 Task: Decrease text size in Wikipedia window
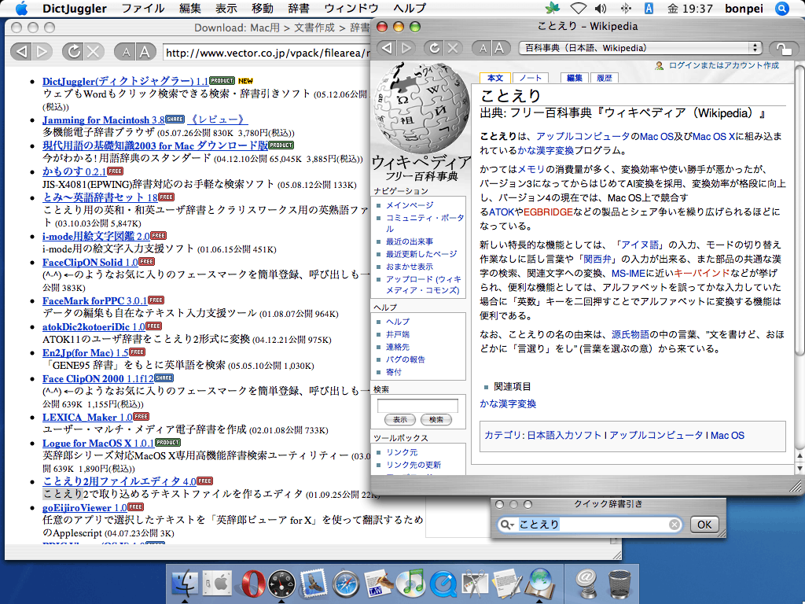[482, 48]
